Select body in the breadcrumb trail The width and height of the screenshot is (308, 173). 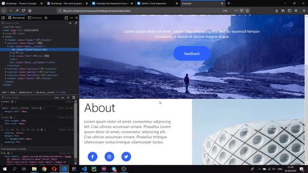[x=13, y=92]
